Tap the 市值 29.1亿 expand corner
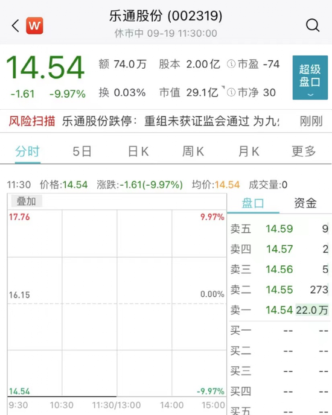Viewport: 332px width, 415px height. tap(223, 87)
